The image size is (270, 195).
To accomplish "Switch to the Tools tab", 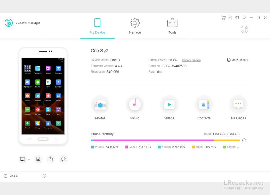I will coord(172,26).
